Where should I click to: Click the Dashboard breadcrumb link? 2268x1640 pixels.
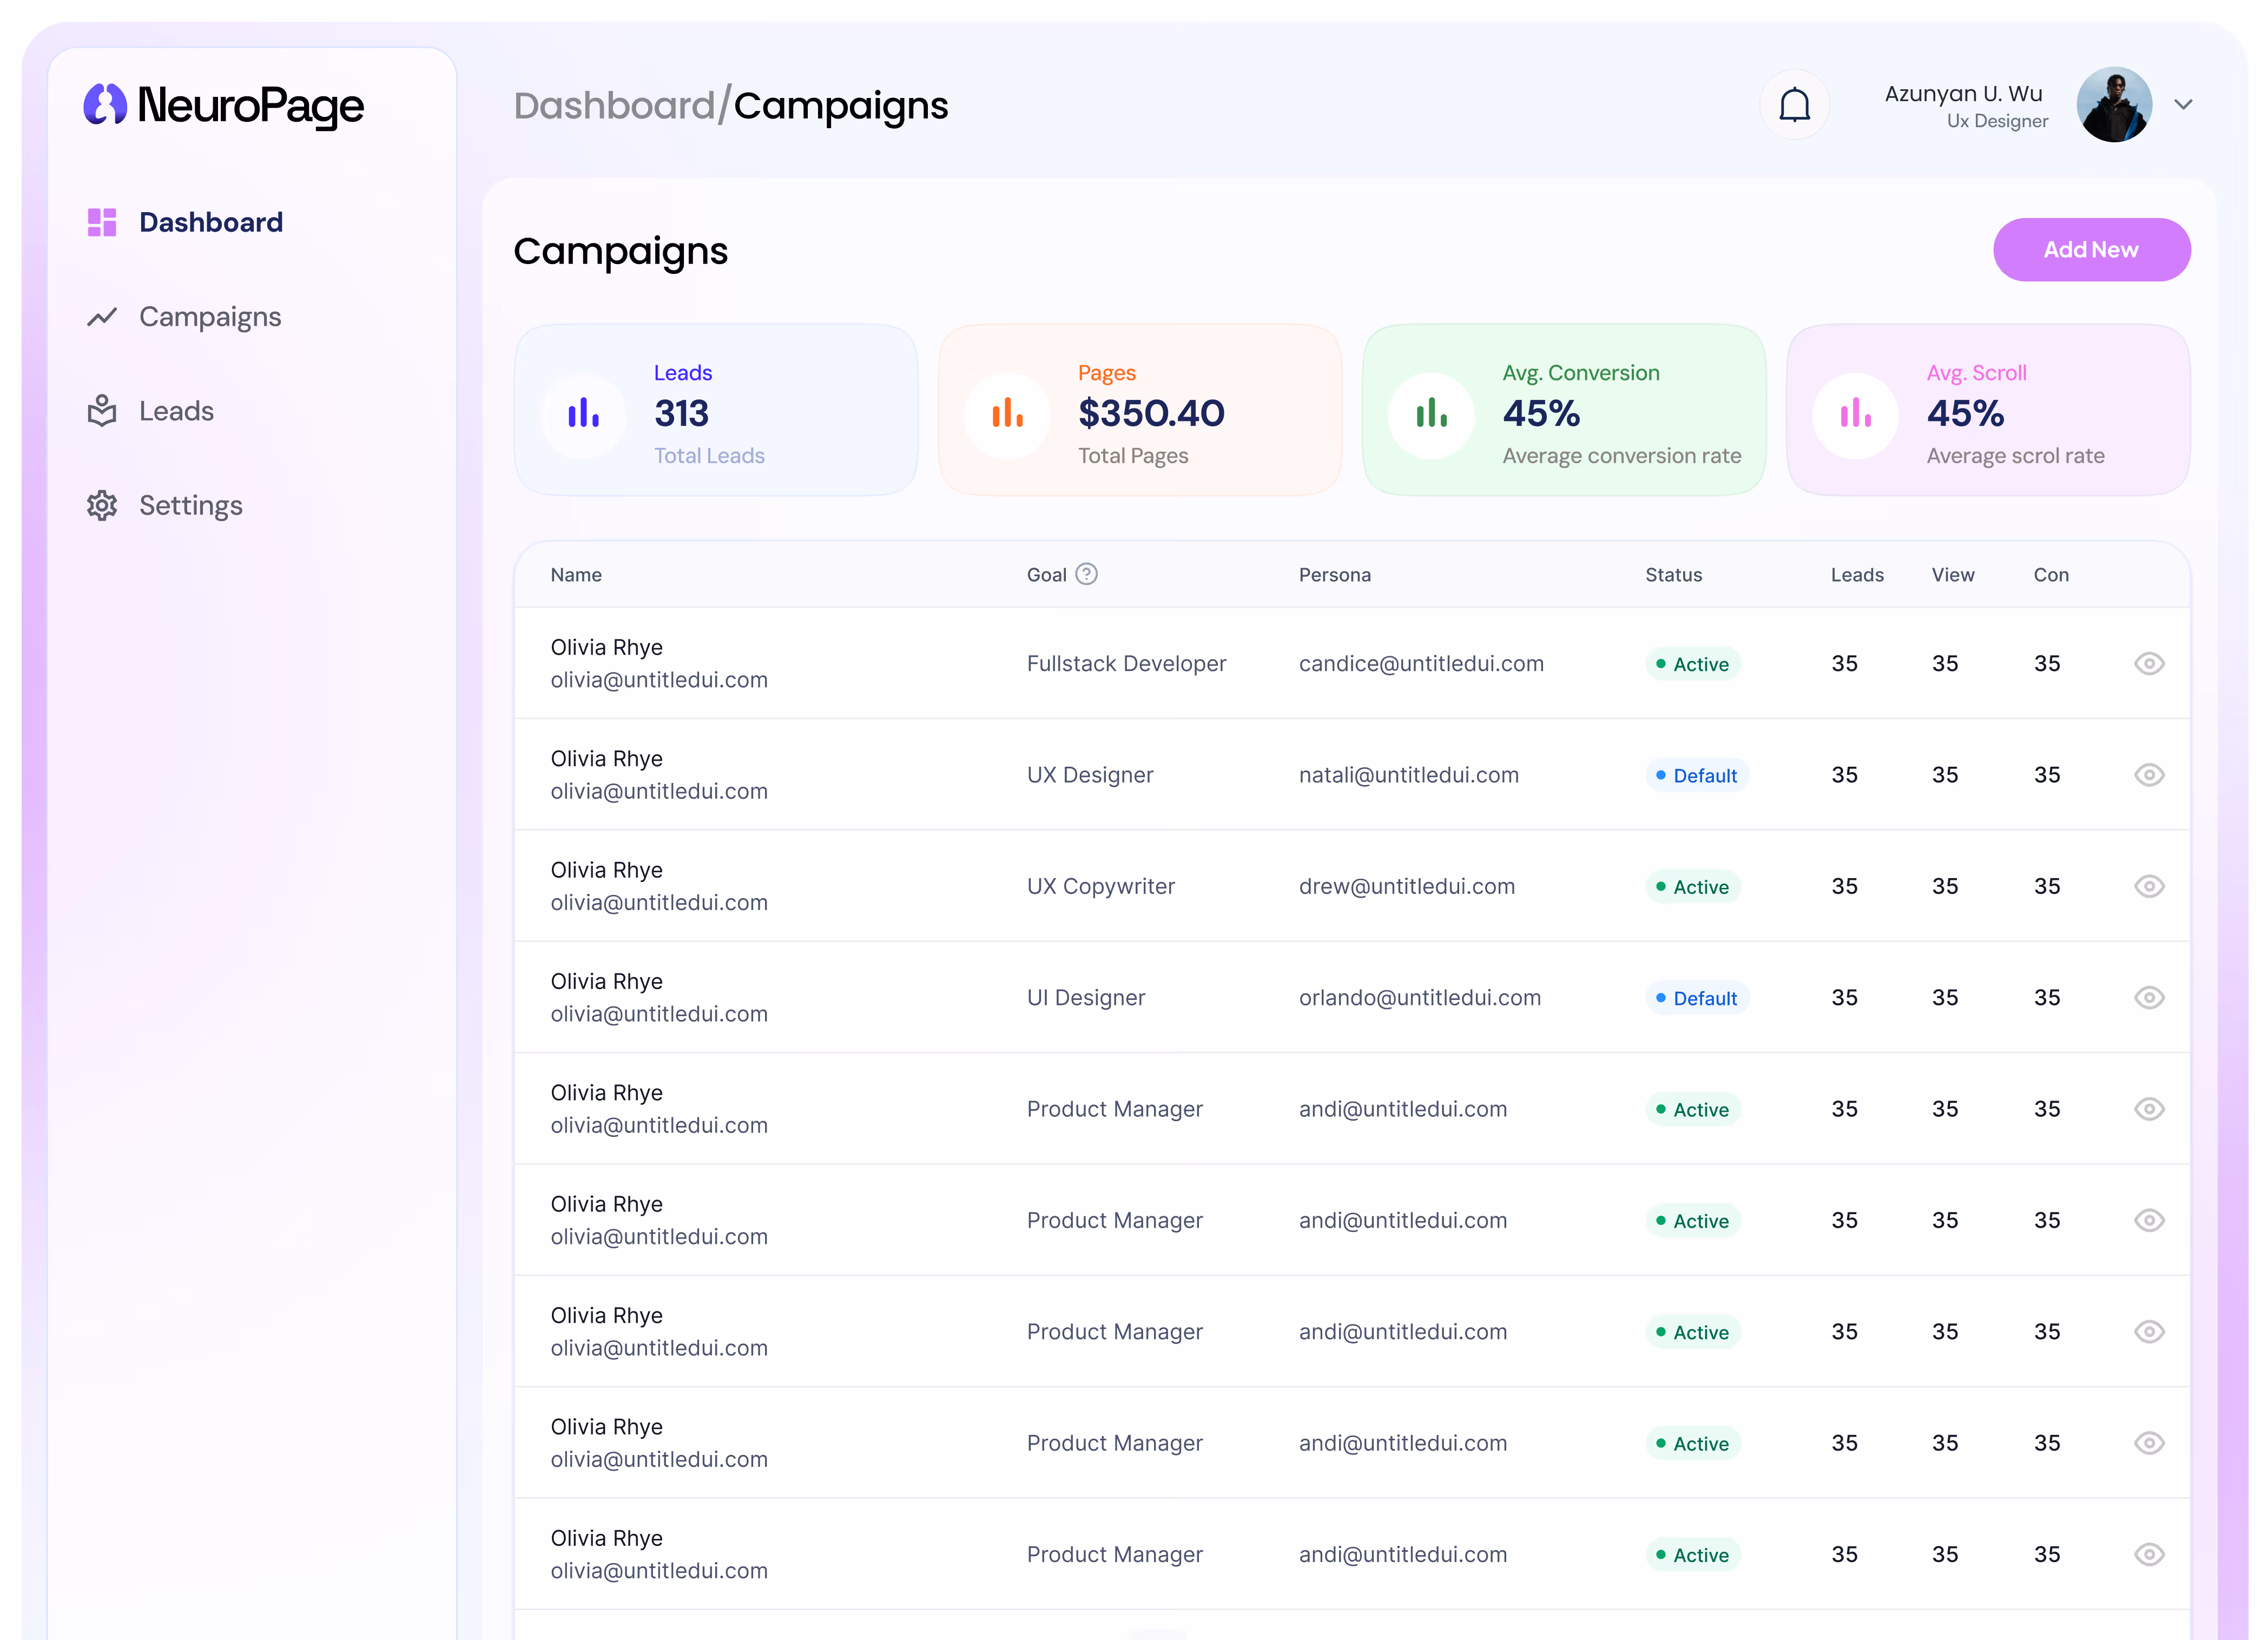(614, 106)
